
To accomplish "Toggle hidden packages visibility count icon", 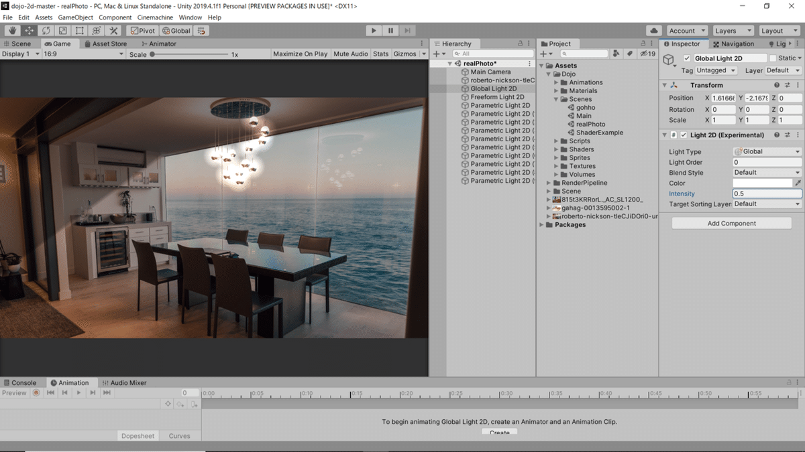I will 648,54.
